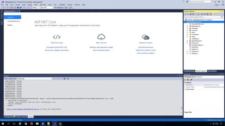Click Sign in at top right
This screenshot has width=225, height=126.
click(217, 5)
